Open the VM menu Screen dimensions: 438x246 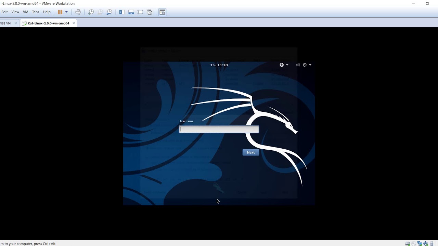tap(26, 12)
